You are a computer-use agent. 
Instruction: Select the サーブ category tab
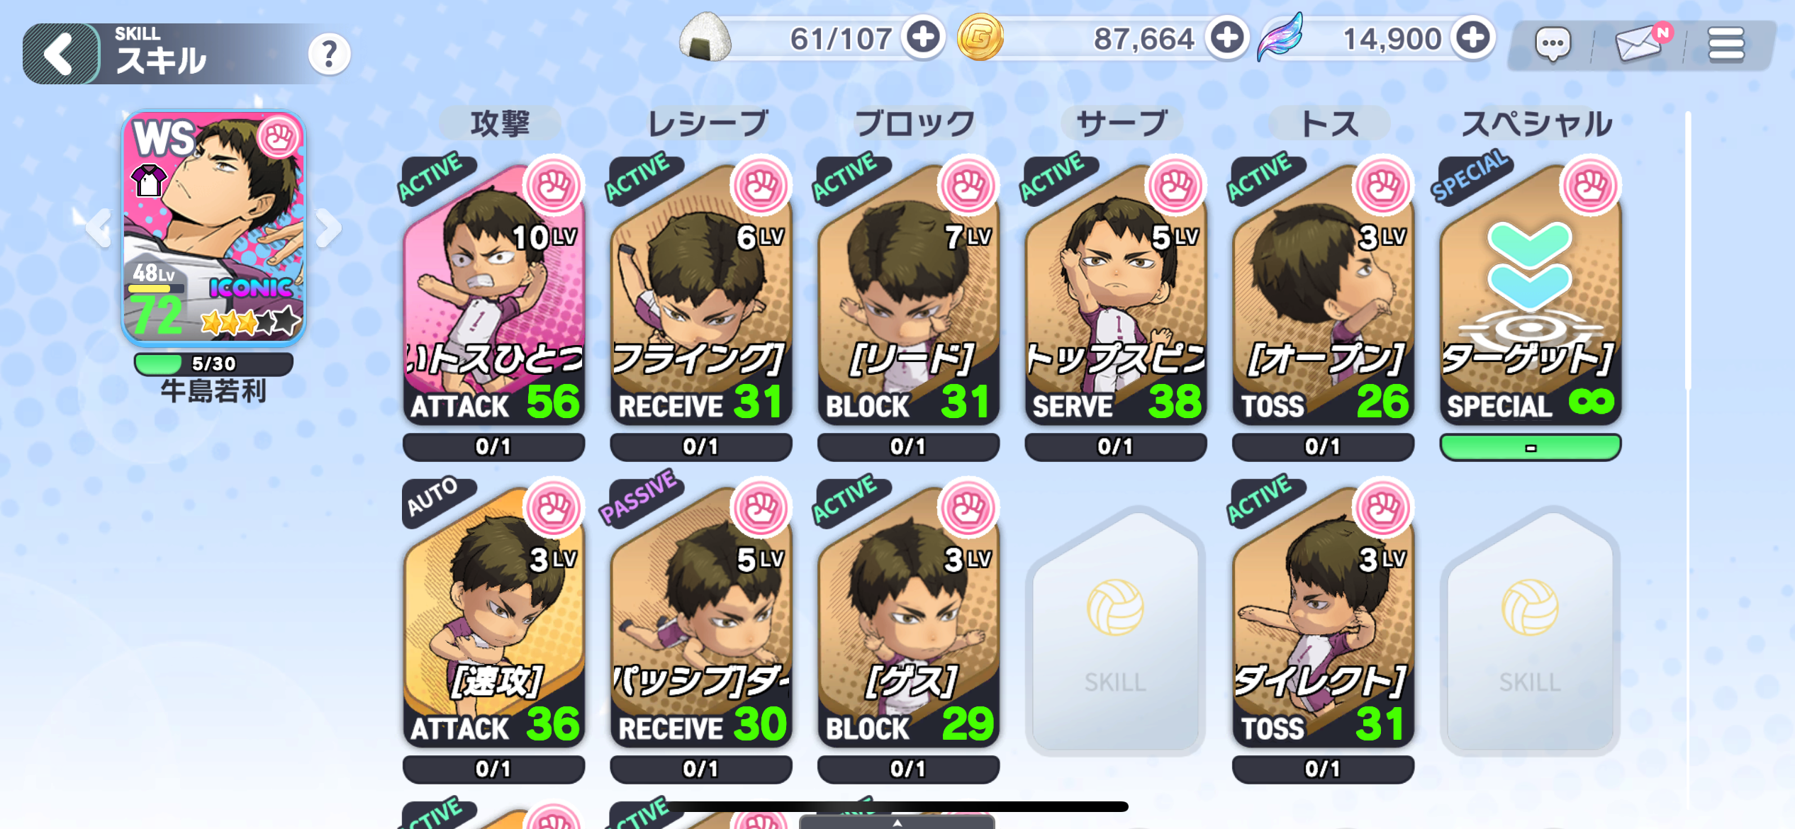coord(1122,123)
